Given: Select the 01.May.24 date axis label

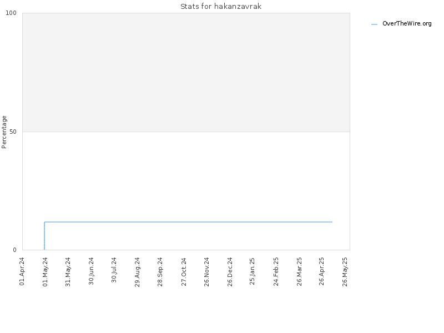Looking at the screenshot, I should click(x=46, y=271).
